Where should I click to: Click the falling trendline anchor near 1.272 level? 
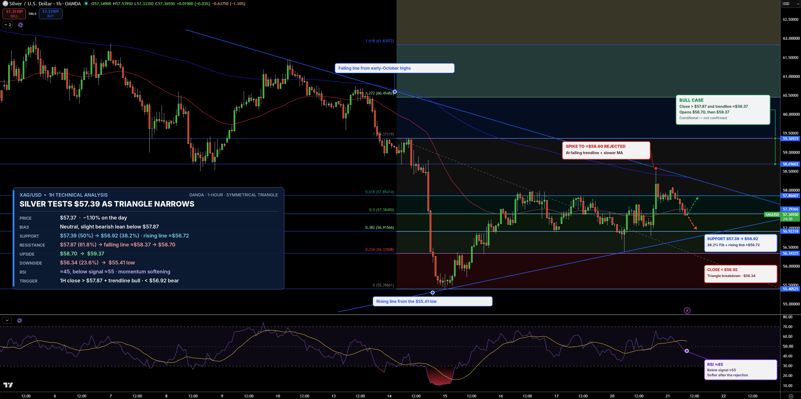point(395,92)
